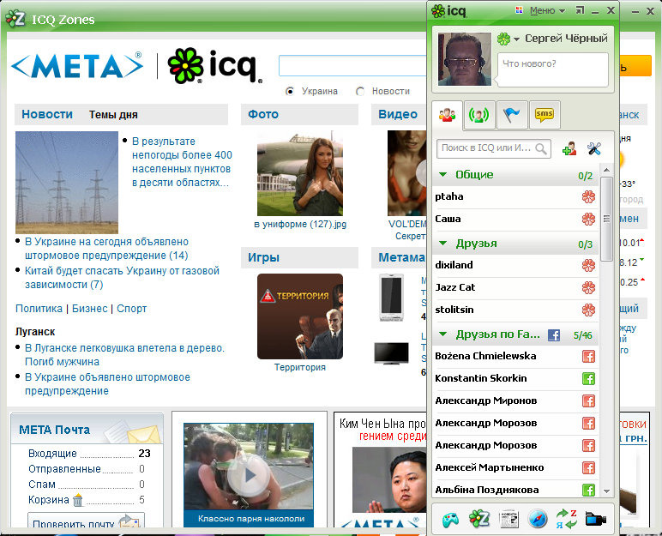Open the compass browser icon in ICQ
Viewport: 662px width, 536px height.
tap(538, 520)
